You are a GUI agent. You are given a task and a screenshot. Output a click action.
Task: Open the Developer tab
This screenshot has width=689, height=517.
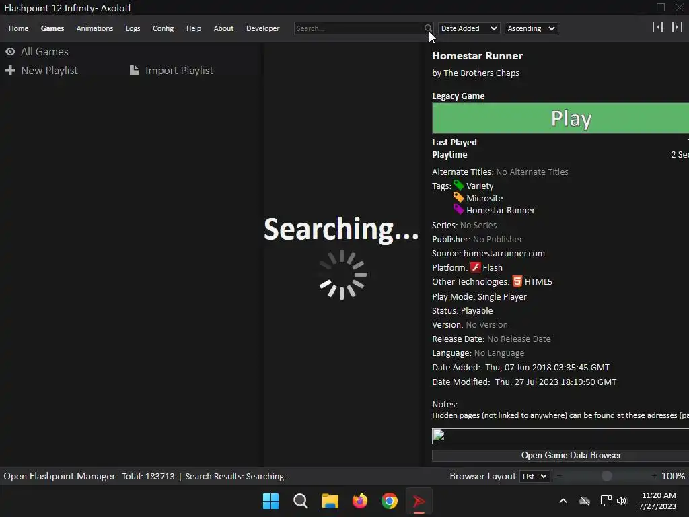click(263, 28)
